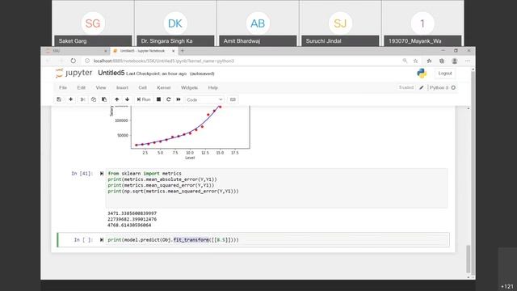
Task: Click Last Checkpoint status text
Action: [156, 74]
